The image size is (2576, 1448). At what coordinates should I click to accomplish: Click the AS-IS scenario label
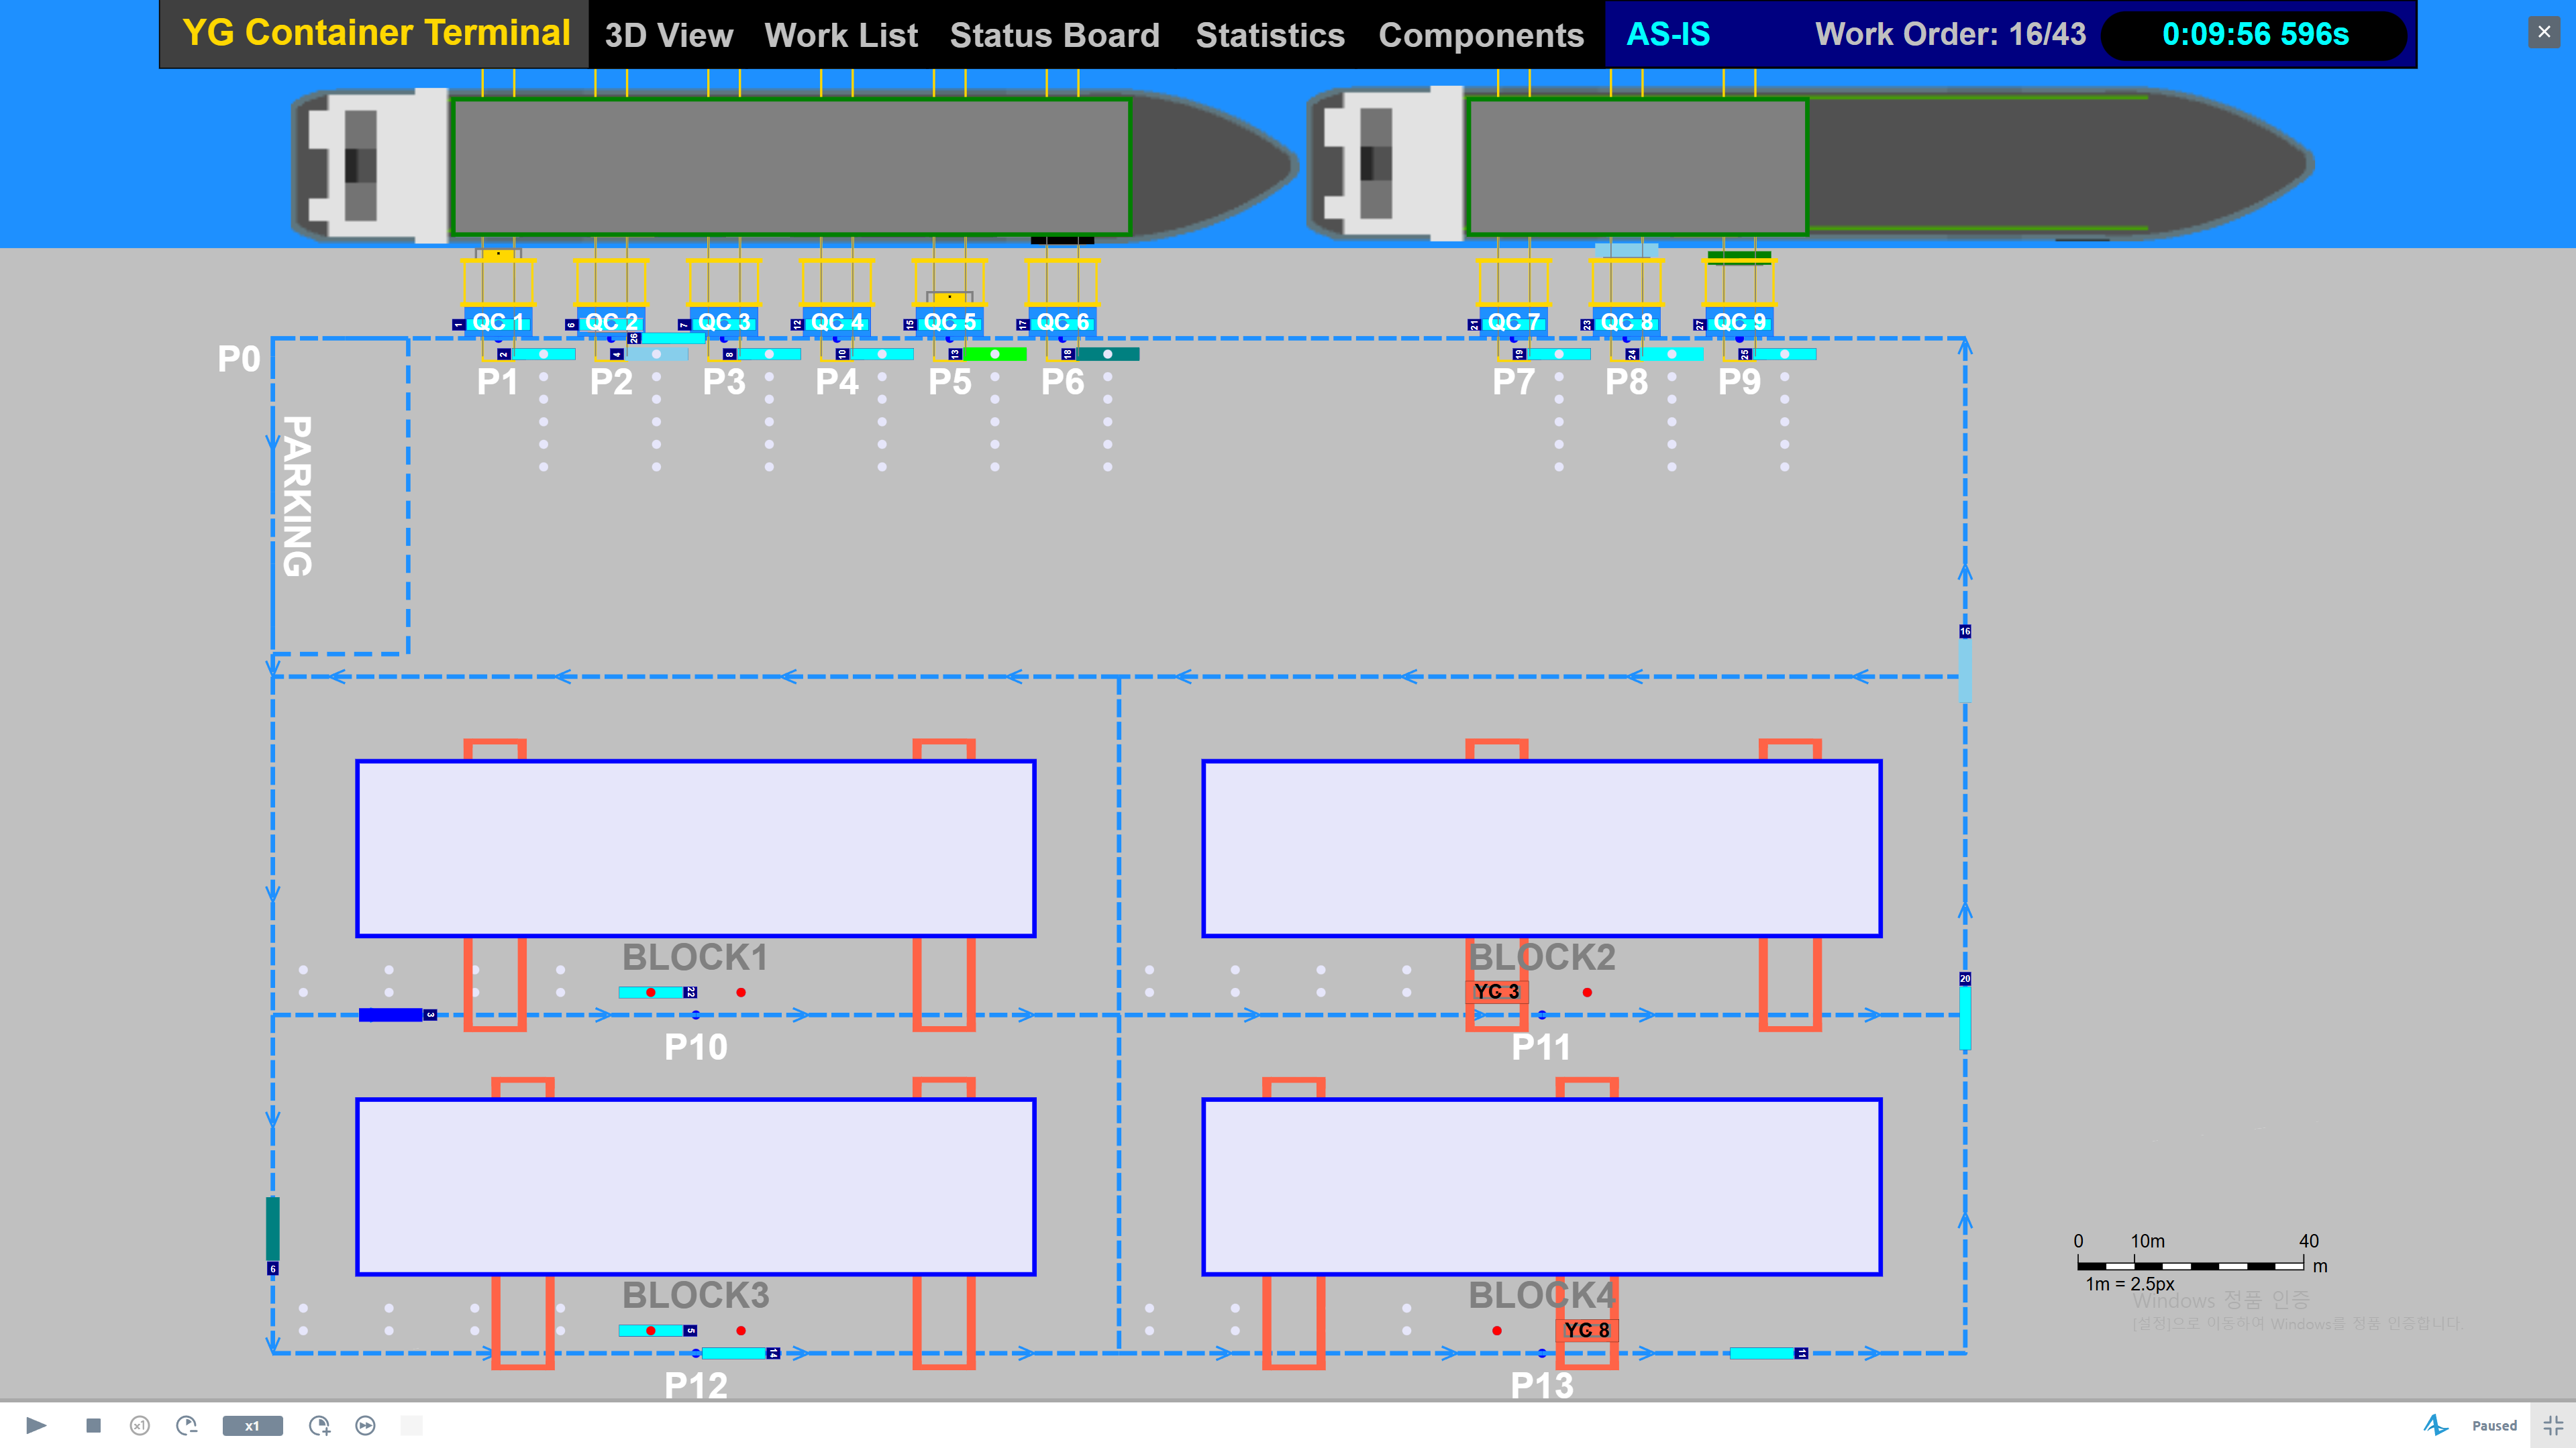point(1667,34)
